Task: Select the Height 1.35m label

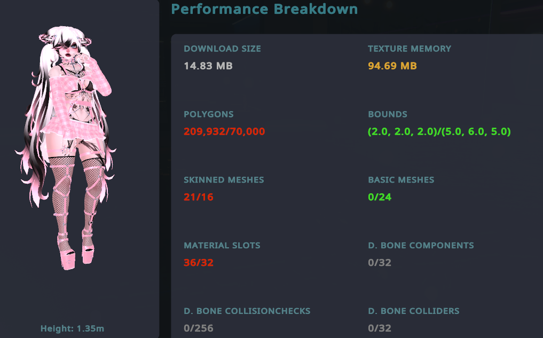Action: [73, 328]
